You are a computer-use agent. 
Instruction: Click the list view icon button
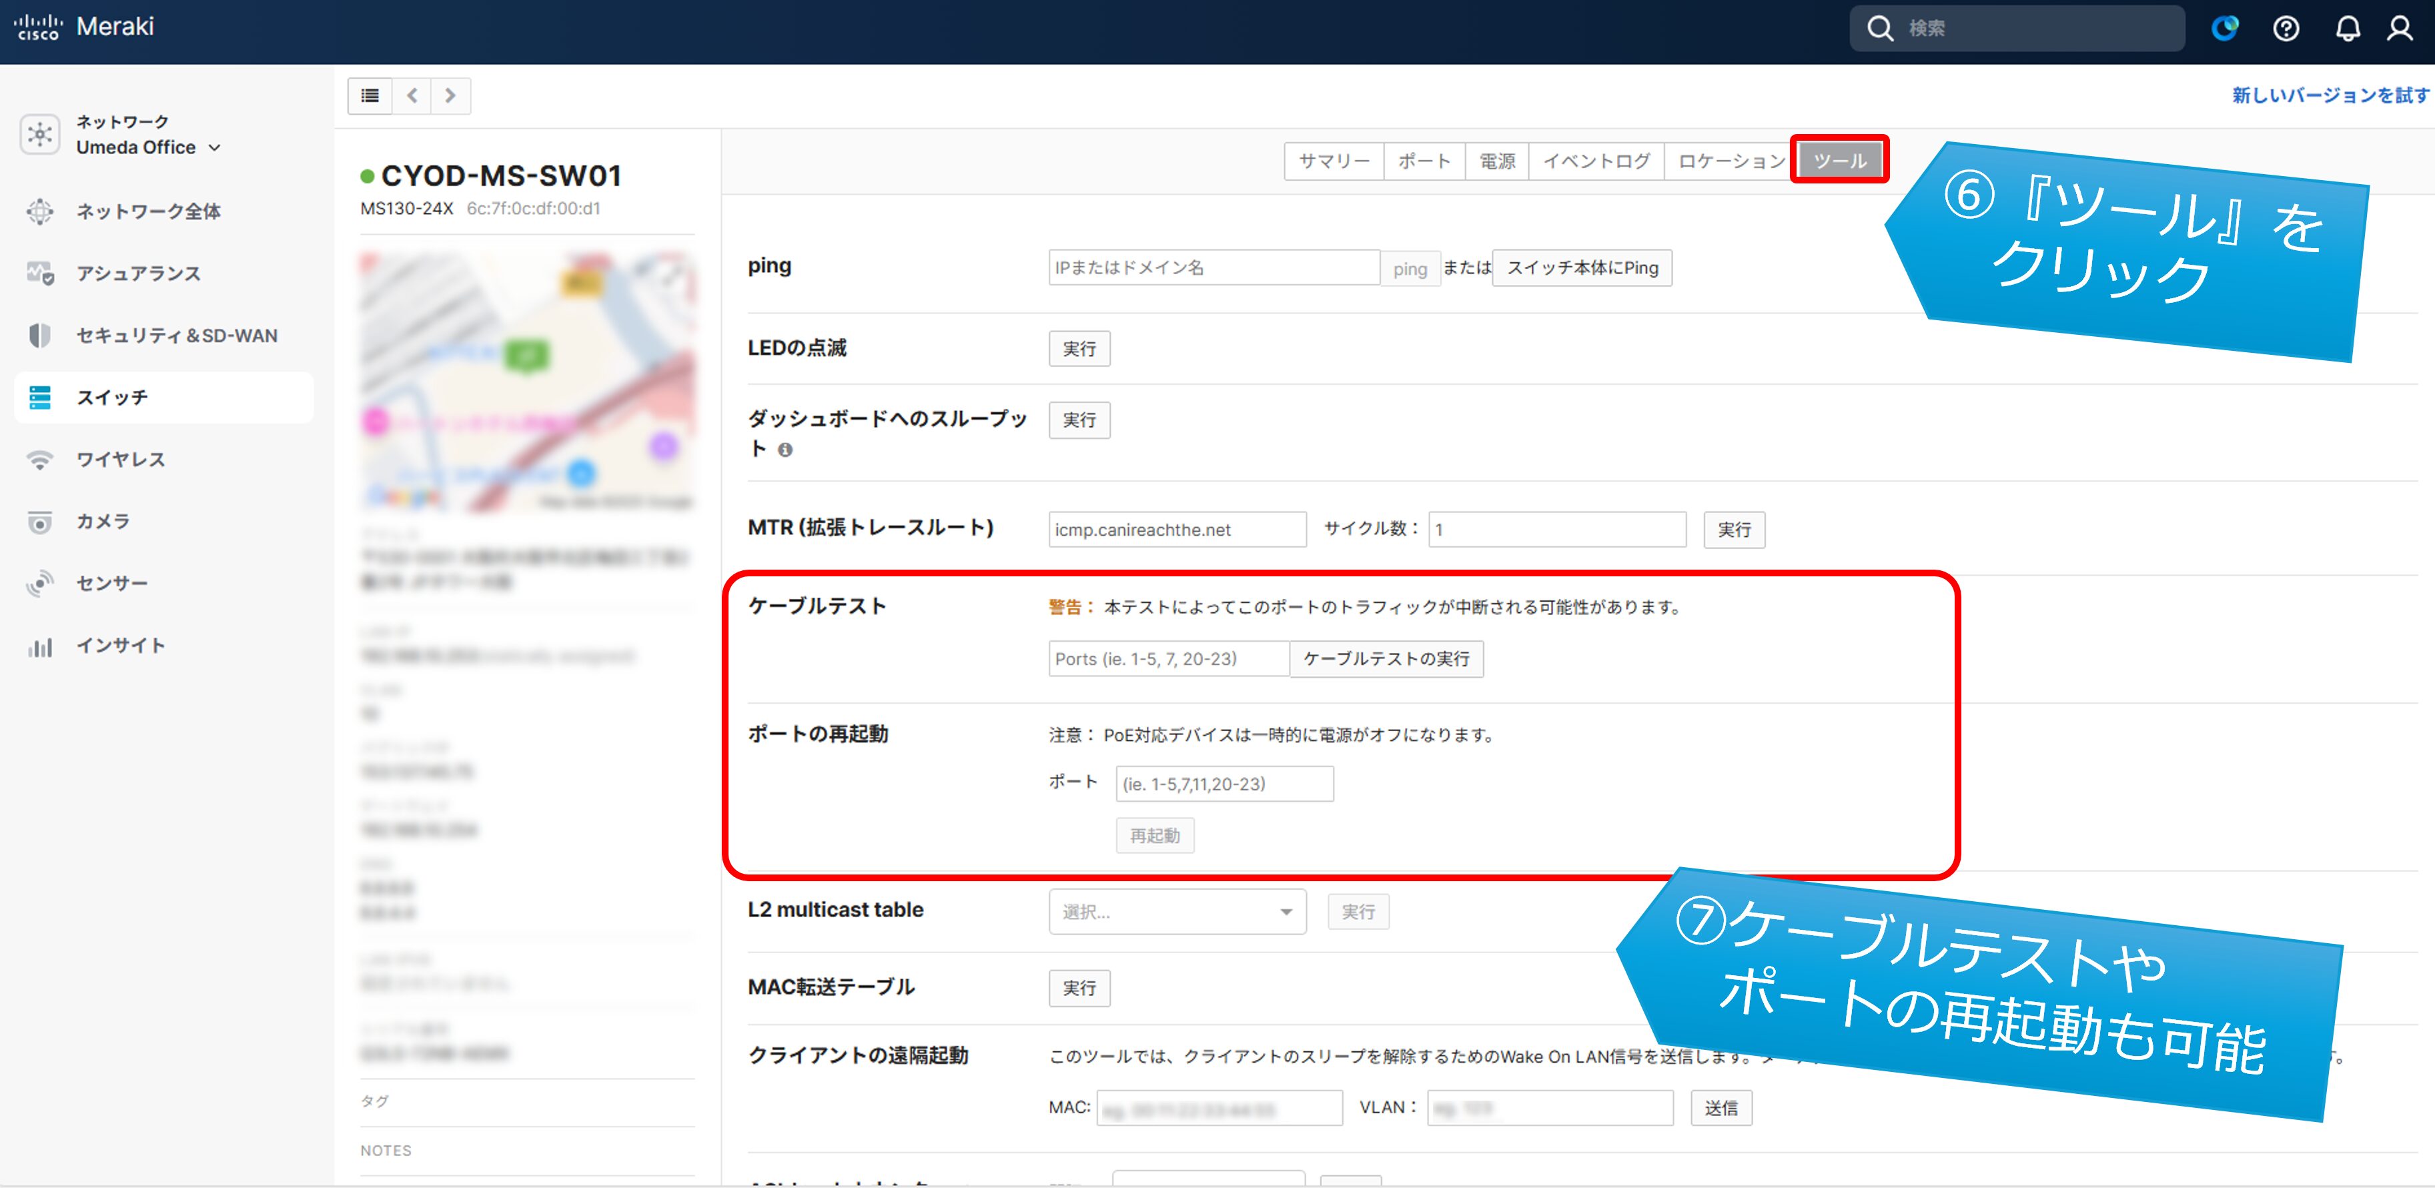[x=370, y=95]
